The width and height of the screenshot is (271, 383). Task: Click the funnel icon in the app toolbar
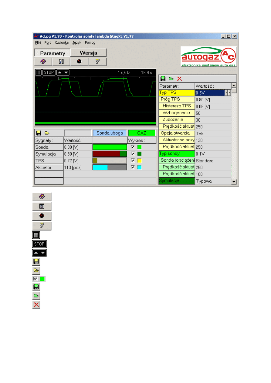(97, 62)
